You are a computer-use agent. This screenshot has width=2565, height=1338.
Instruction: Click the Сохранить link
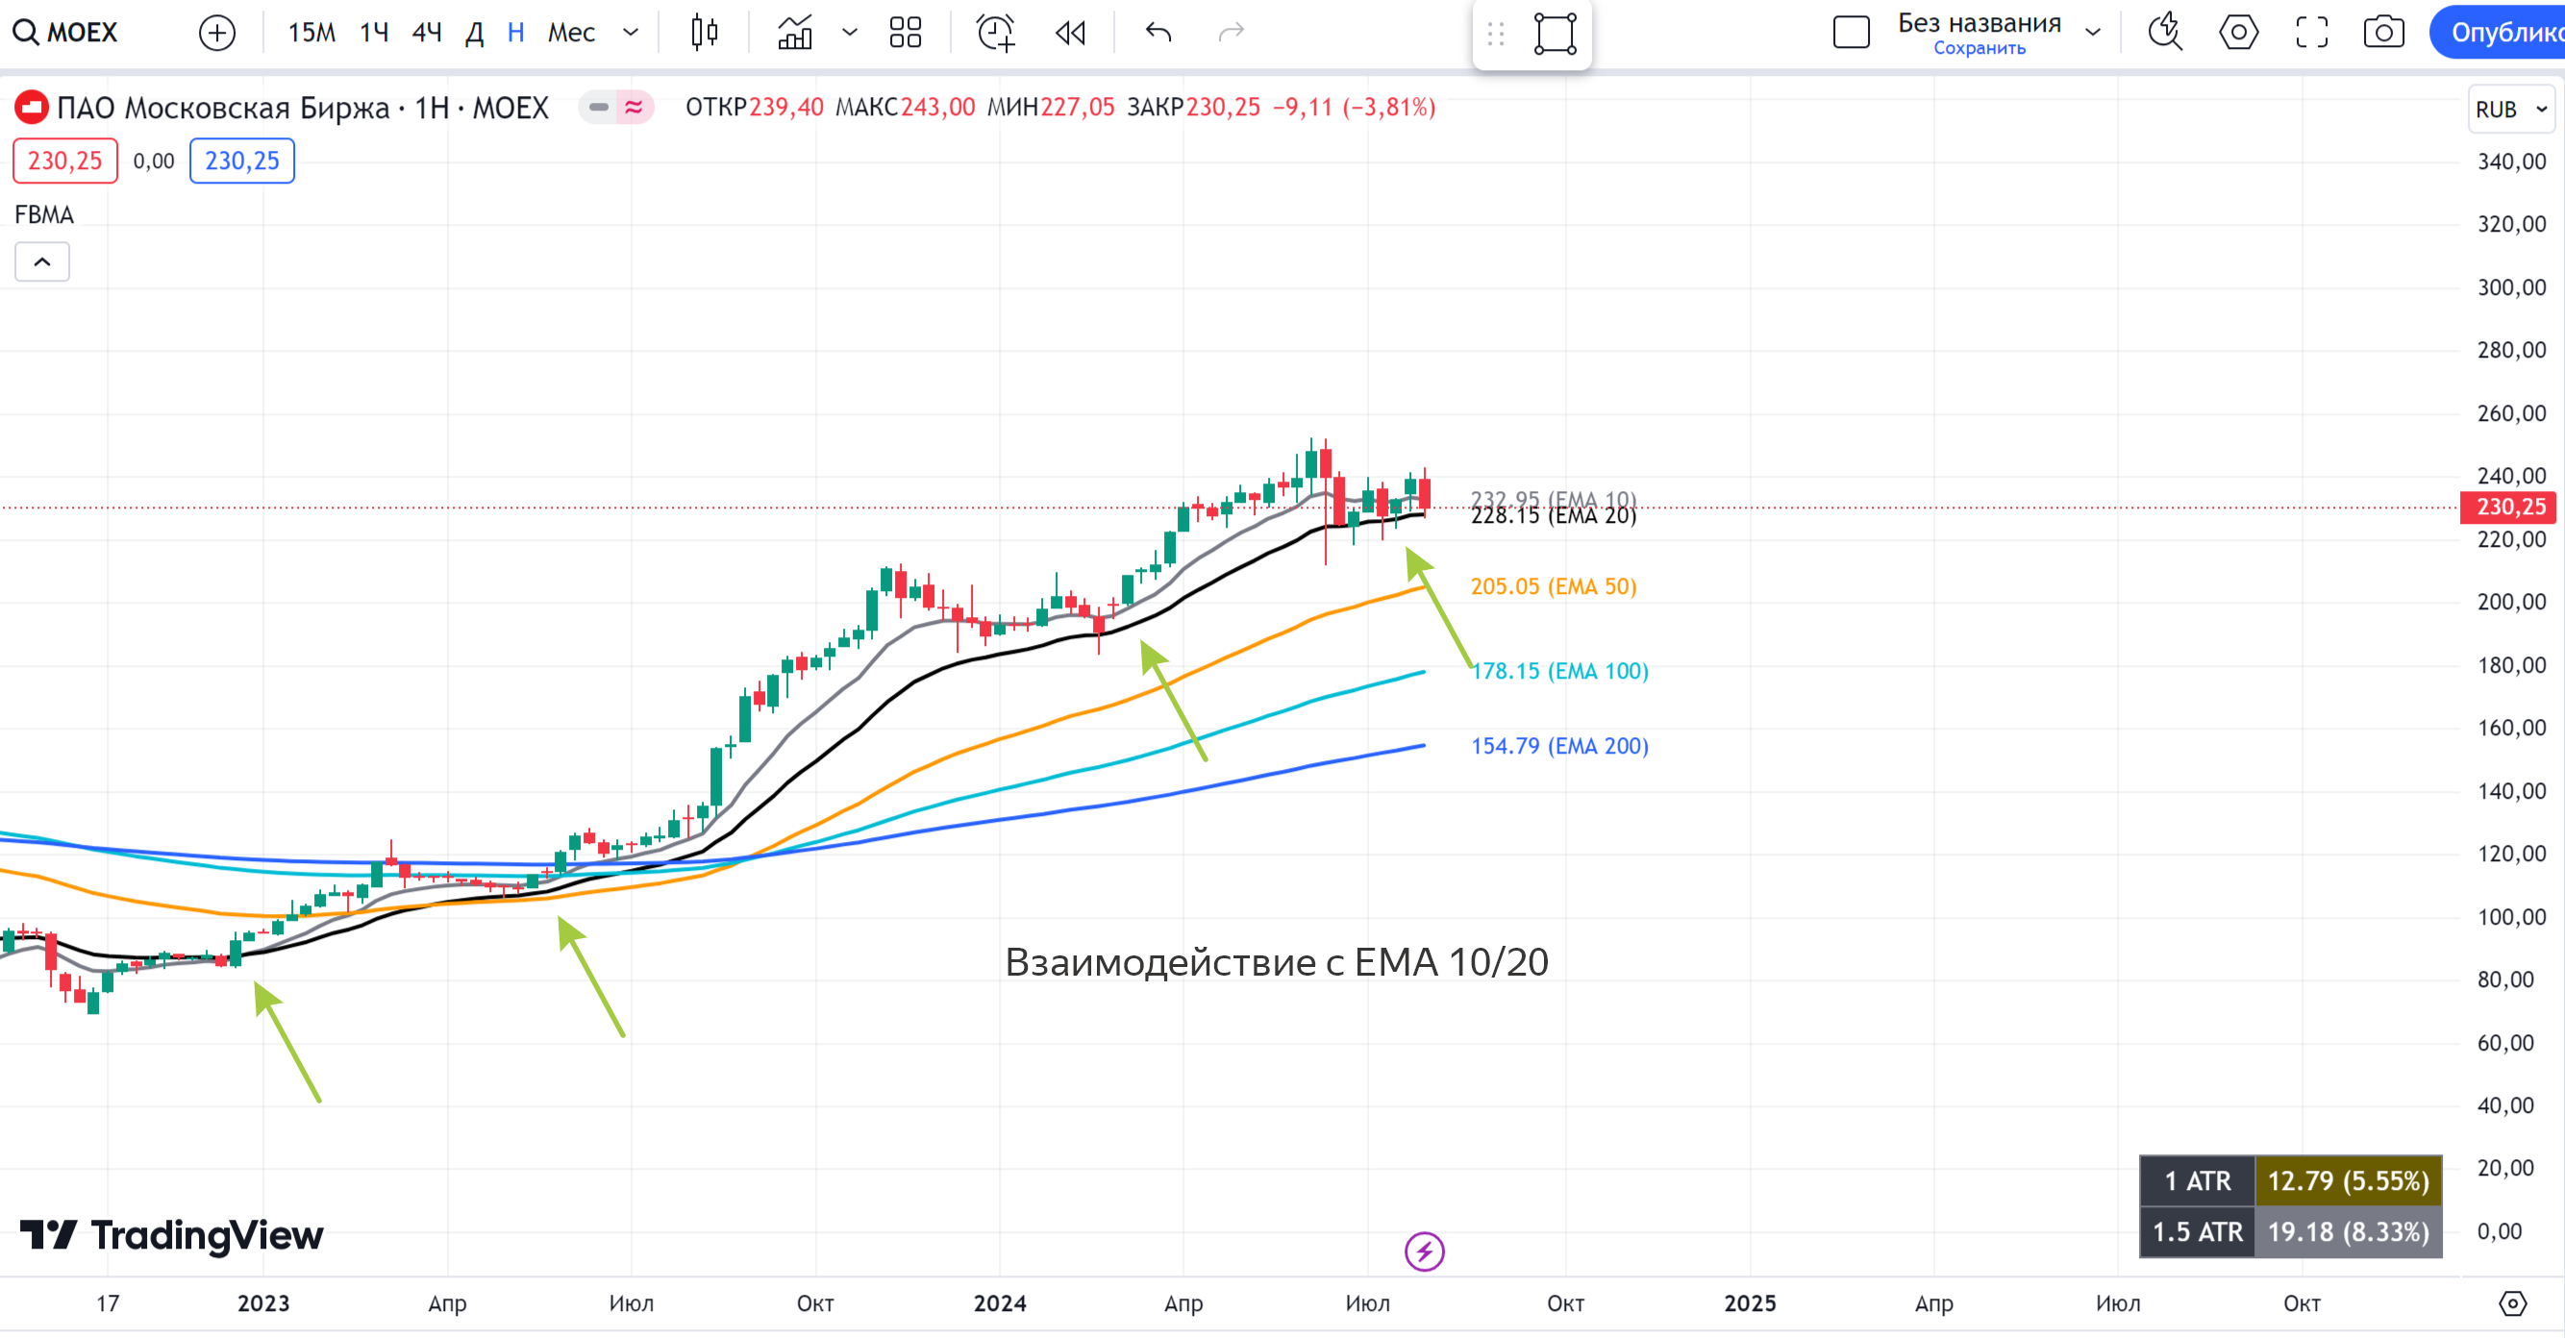coord(1979,49)
